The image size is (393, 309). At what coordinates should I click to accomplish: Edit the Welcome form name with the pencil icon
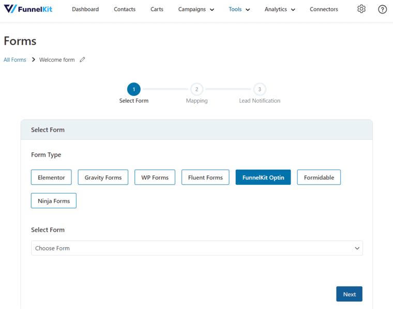pos(82,59)
